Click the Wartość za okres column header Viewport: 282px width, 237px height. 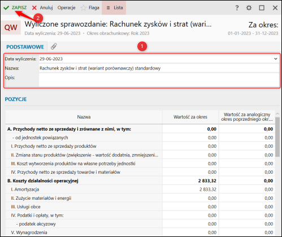190,117
